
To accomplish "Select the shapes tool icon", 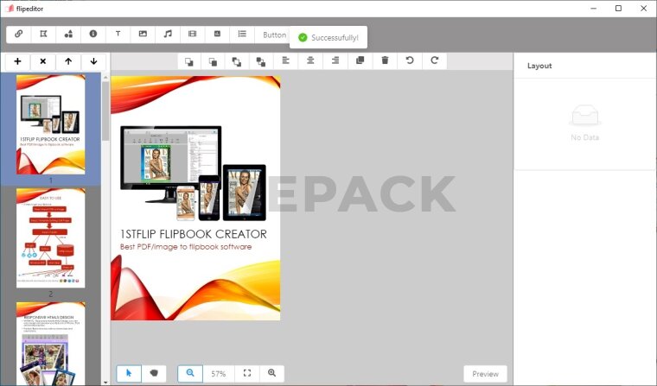I will tap(68, 35).
